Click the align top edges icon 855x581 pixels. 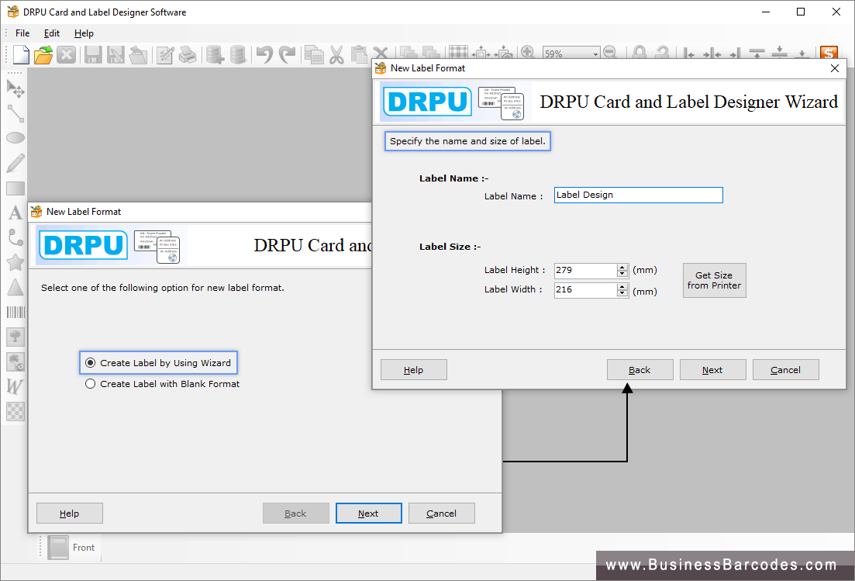click(757, 53)
